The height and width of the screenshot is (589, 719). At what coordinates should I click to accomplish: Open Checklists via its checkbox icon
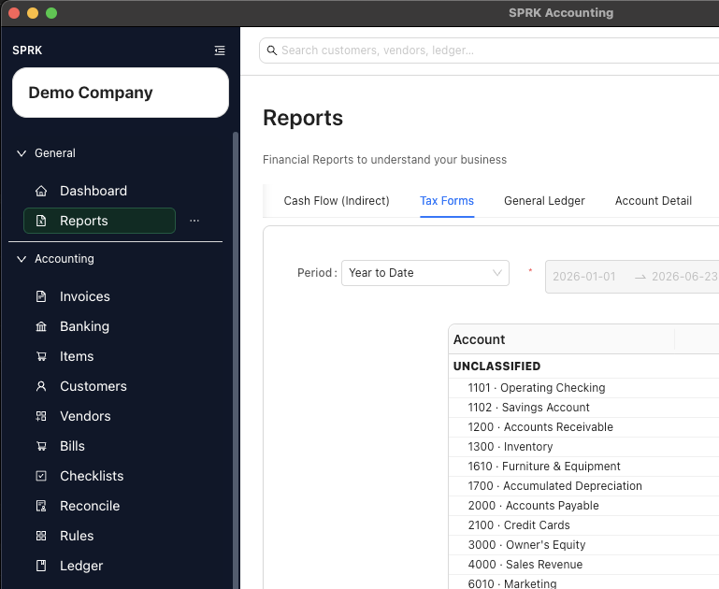41,476
